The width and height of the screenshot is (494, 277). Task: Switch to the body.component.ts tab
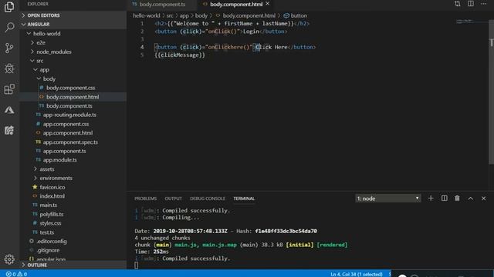[162, 4]
